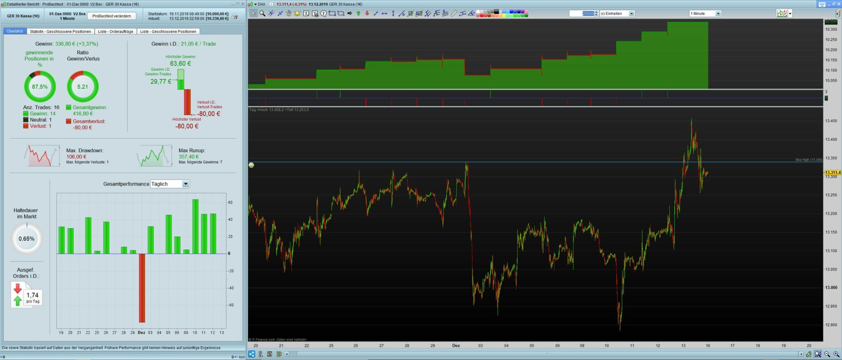
Task: Select the diagonal line segment tool
Action: pos(376,14)
